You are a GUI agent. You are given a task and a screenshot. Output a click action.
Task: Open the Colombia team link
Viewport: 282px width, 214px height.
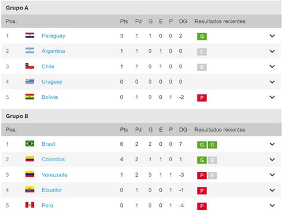pos(53,159)
